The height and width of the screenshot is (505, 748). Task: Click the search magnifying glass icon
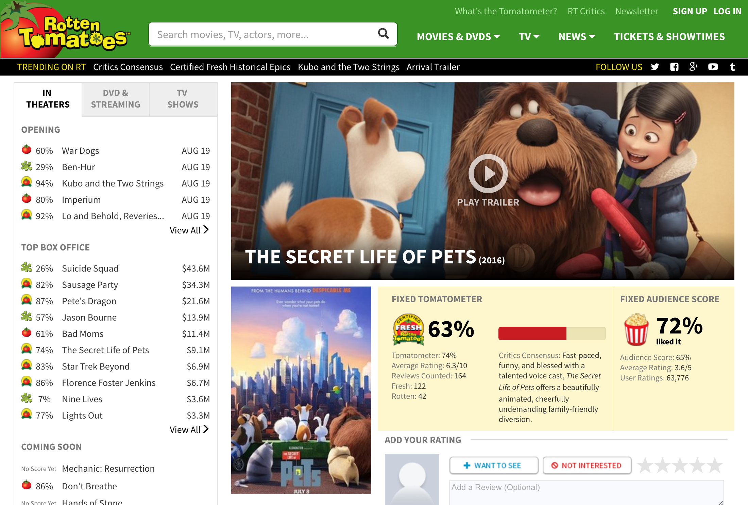pyautogui.click(x=383, y=34)
